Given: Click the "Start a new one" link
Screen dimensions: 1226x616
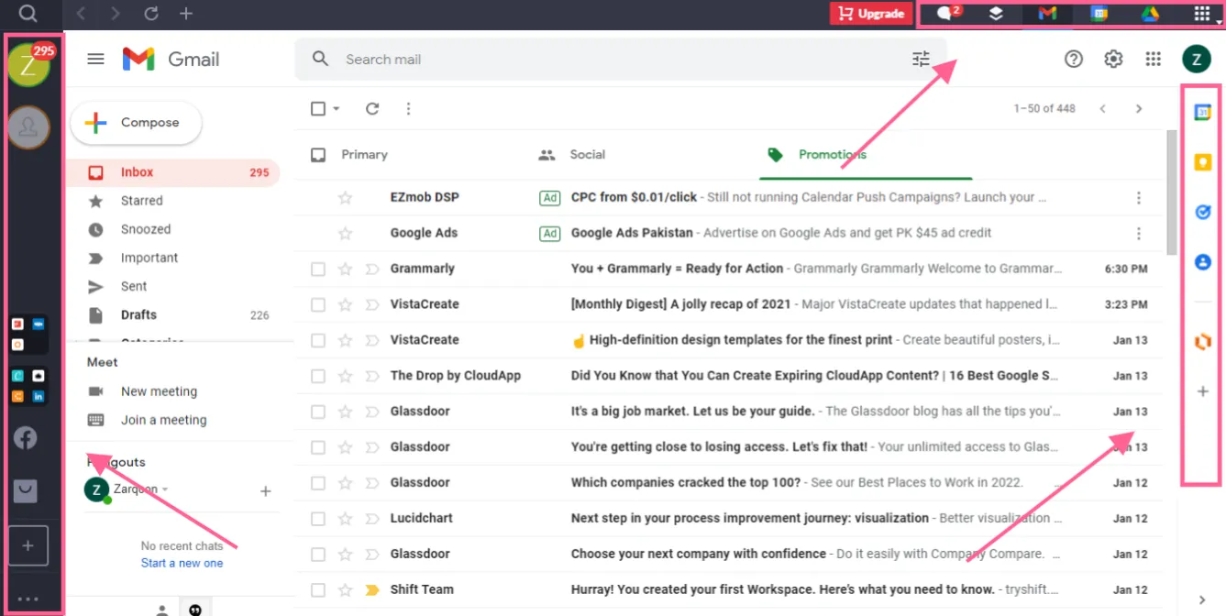Looking at the screenshot, I should pos(182,563).
